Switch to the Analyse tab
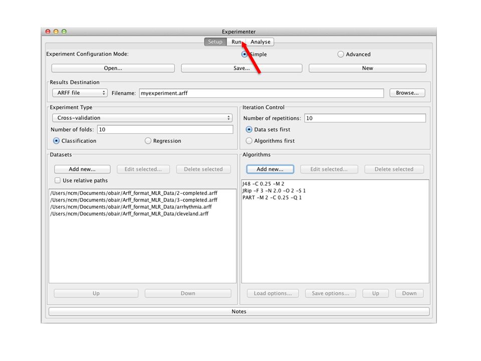Image resolution: width=481 pixels, height=361 pixels. pos(260,42)
